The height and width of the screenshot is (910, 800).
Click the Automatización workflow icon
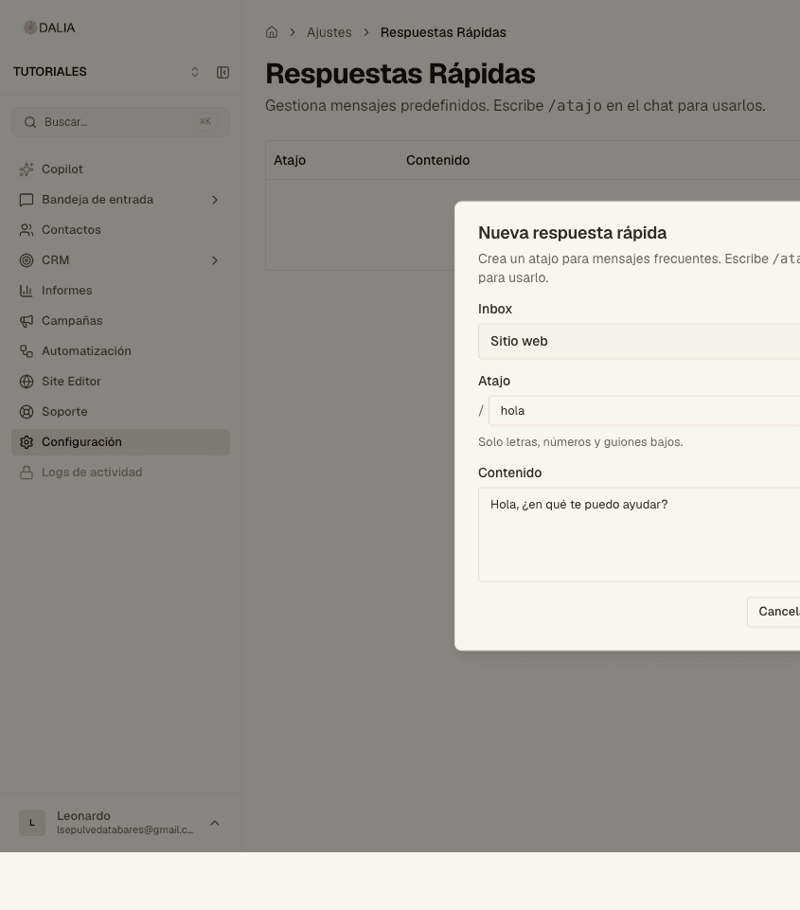coord(27,351)
